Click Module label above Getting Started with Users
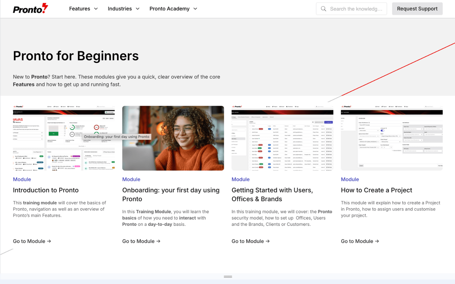Image resolution: width=455 pixels, height=284 pixels. pos(240,179)
